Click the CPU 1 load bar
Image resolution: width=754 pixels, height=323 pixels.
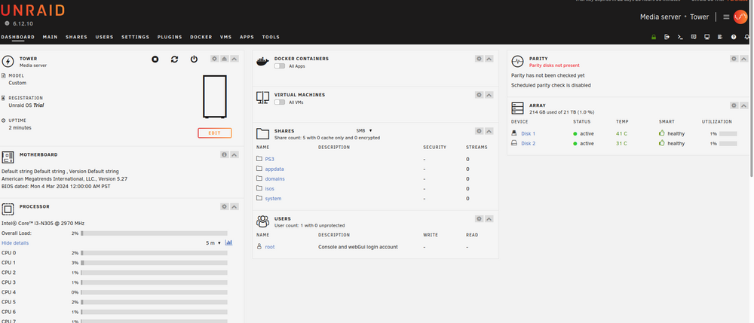[154, 263]
